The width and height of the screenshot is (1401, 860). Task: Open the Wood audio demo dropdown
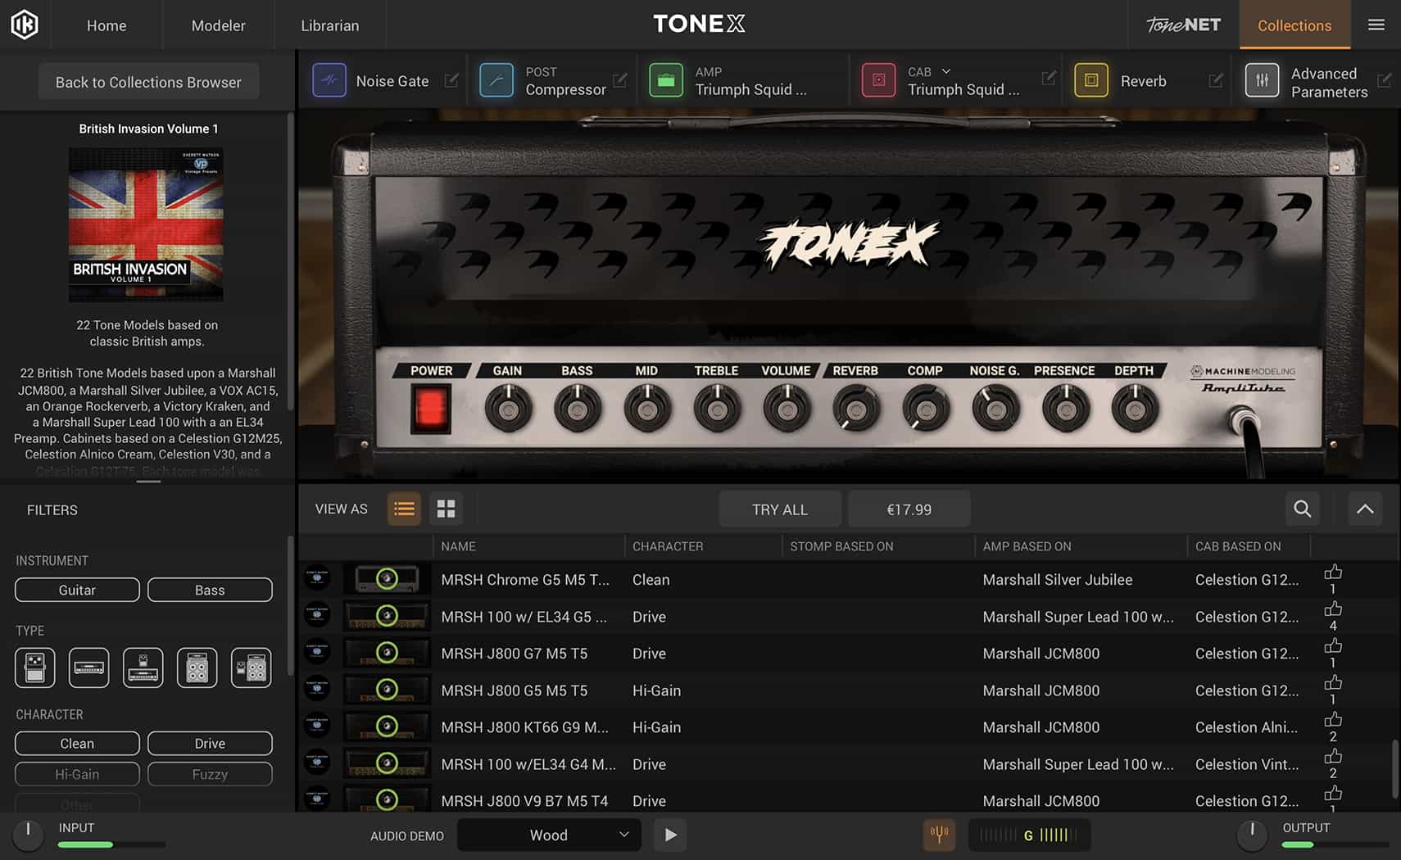pos(547,835)
